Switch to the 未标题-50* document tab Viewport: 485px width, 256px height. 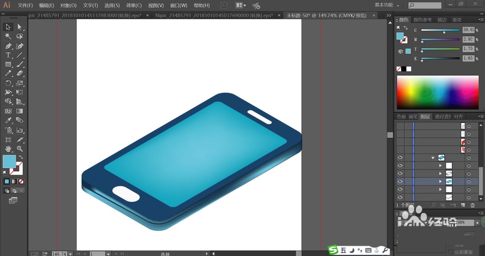tap(326, 15)
